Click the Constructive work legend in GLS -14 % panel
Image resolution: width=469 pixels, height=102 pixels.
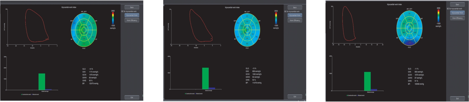click(x=26, y=94)
